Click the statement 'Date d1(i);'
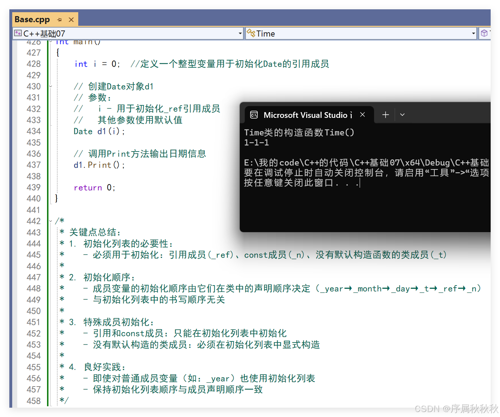Image resolution: width=500 pixels, height=417 pixels. tap(99, 131)
